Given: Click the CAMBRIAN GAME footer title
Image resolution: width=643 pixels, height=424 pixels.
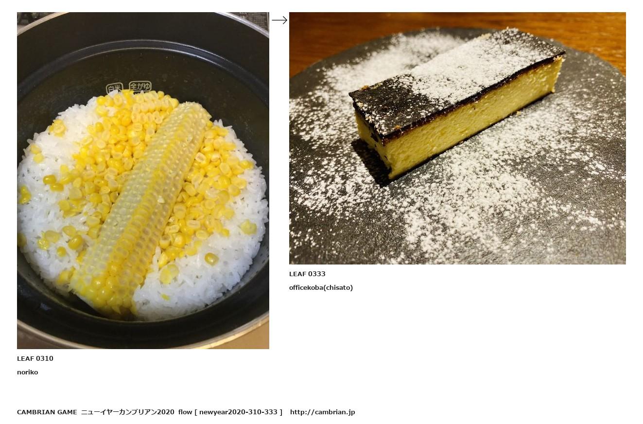Looking at the screenshot, I should [47, 412].
